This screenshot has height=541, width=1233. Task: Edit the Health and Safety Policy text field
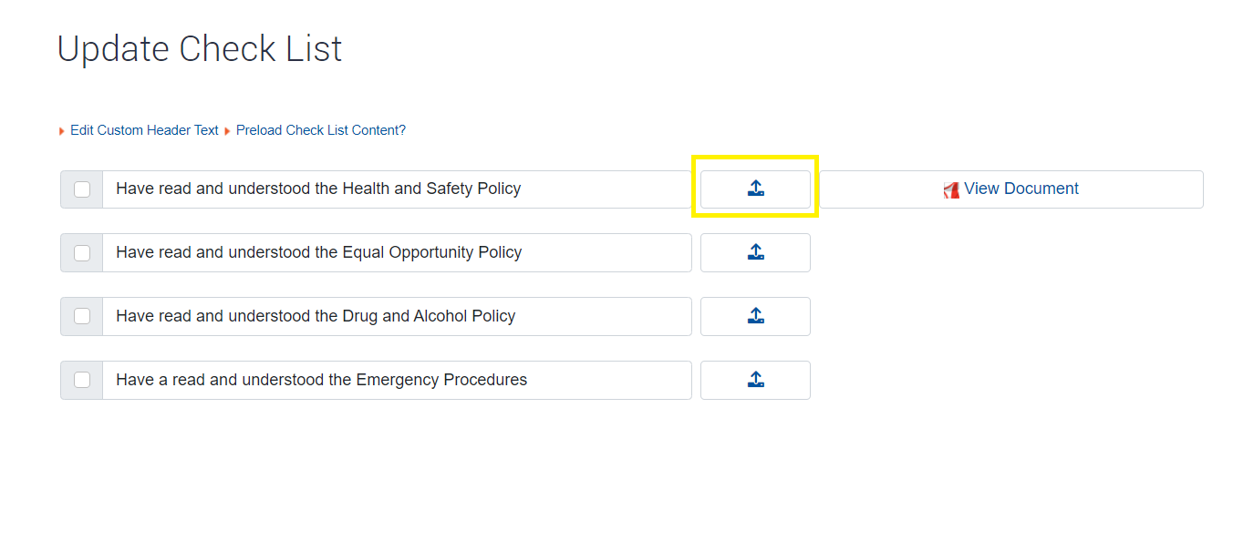tap(397, 189)
